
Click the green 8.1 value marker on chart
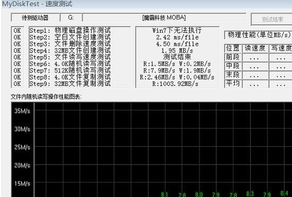(x=165, y=194)
